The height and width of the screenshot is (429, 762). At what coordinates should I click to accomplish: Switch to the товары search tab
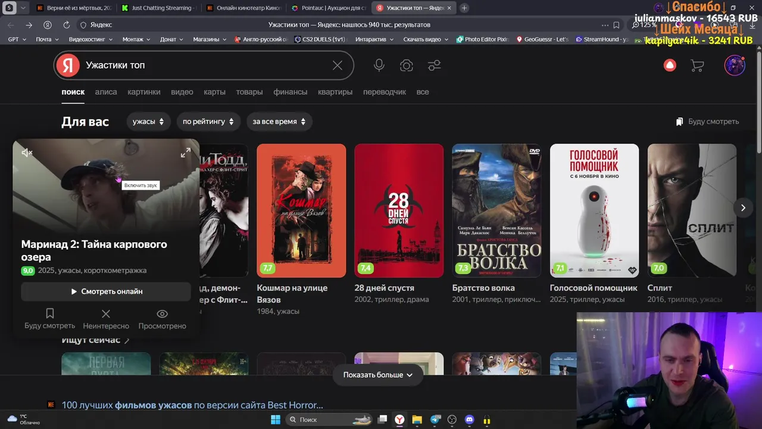click(249, 92)
